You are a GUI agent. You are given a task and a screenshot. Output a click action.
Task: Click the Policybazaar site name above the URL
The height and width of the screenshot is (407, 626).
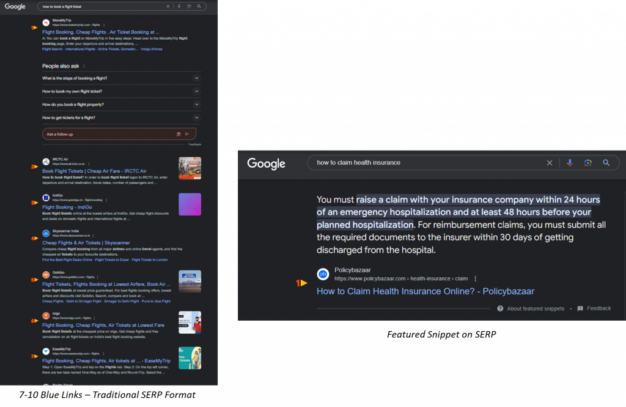(x=353, y=270)
